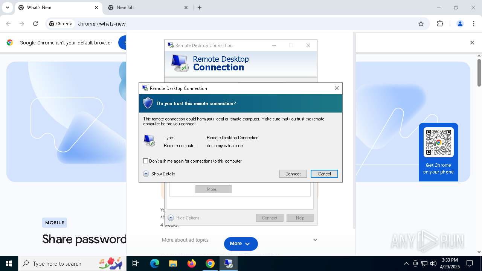Click Get Chrome on your phone QR code
The image size is (482, 271).
(x=438, y=142)
